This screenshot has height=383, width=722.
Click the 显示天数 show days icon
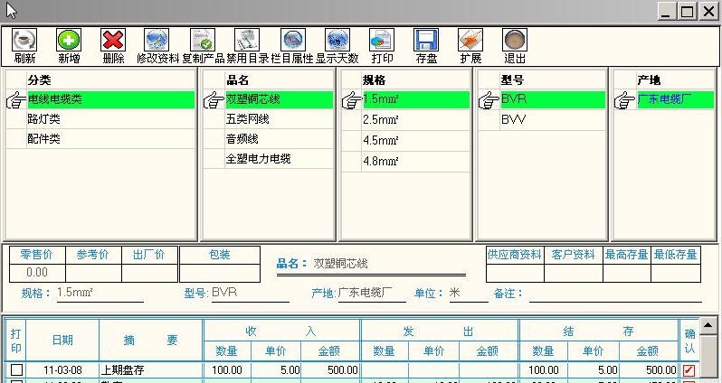point(337,41)
